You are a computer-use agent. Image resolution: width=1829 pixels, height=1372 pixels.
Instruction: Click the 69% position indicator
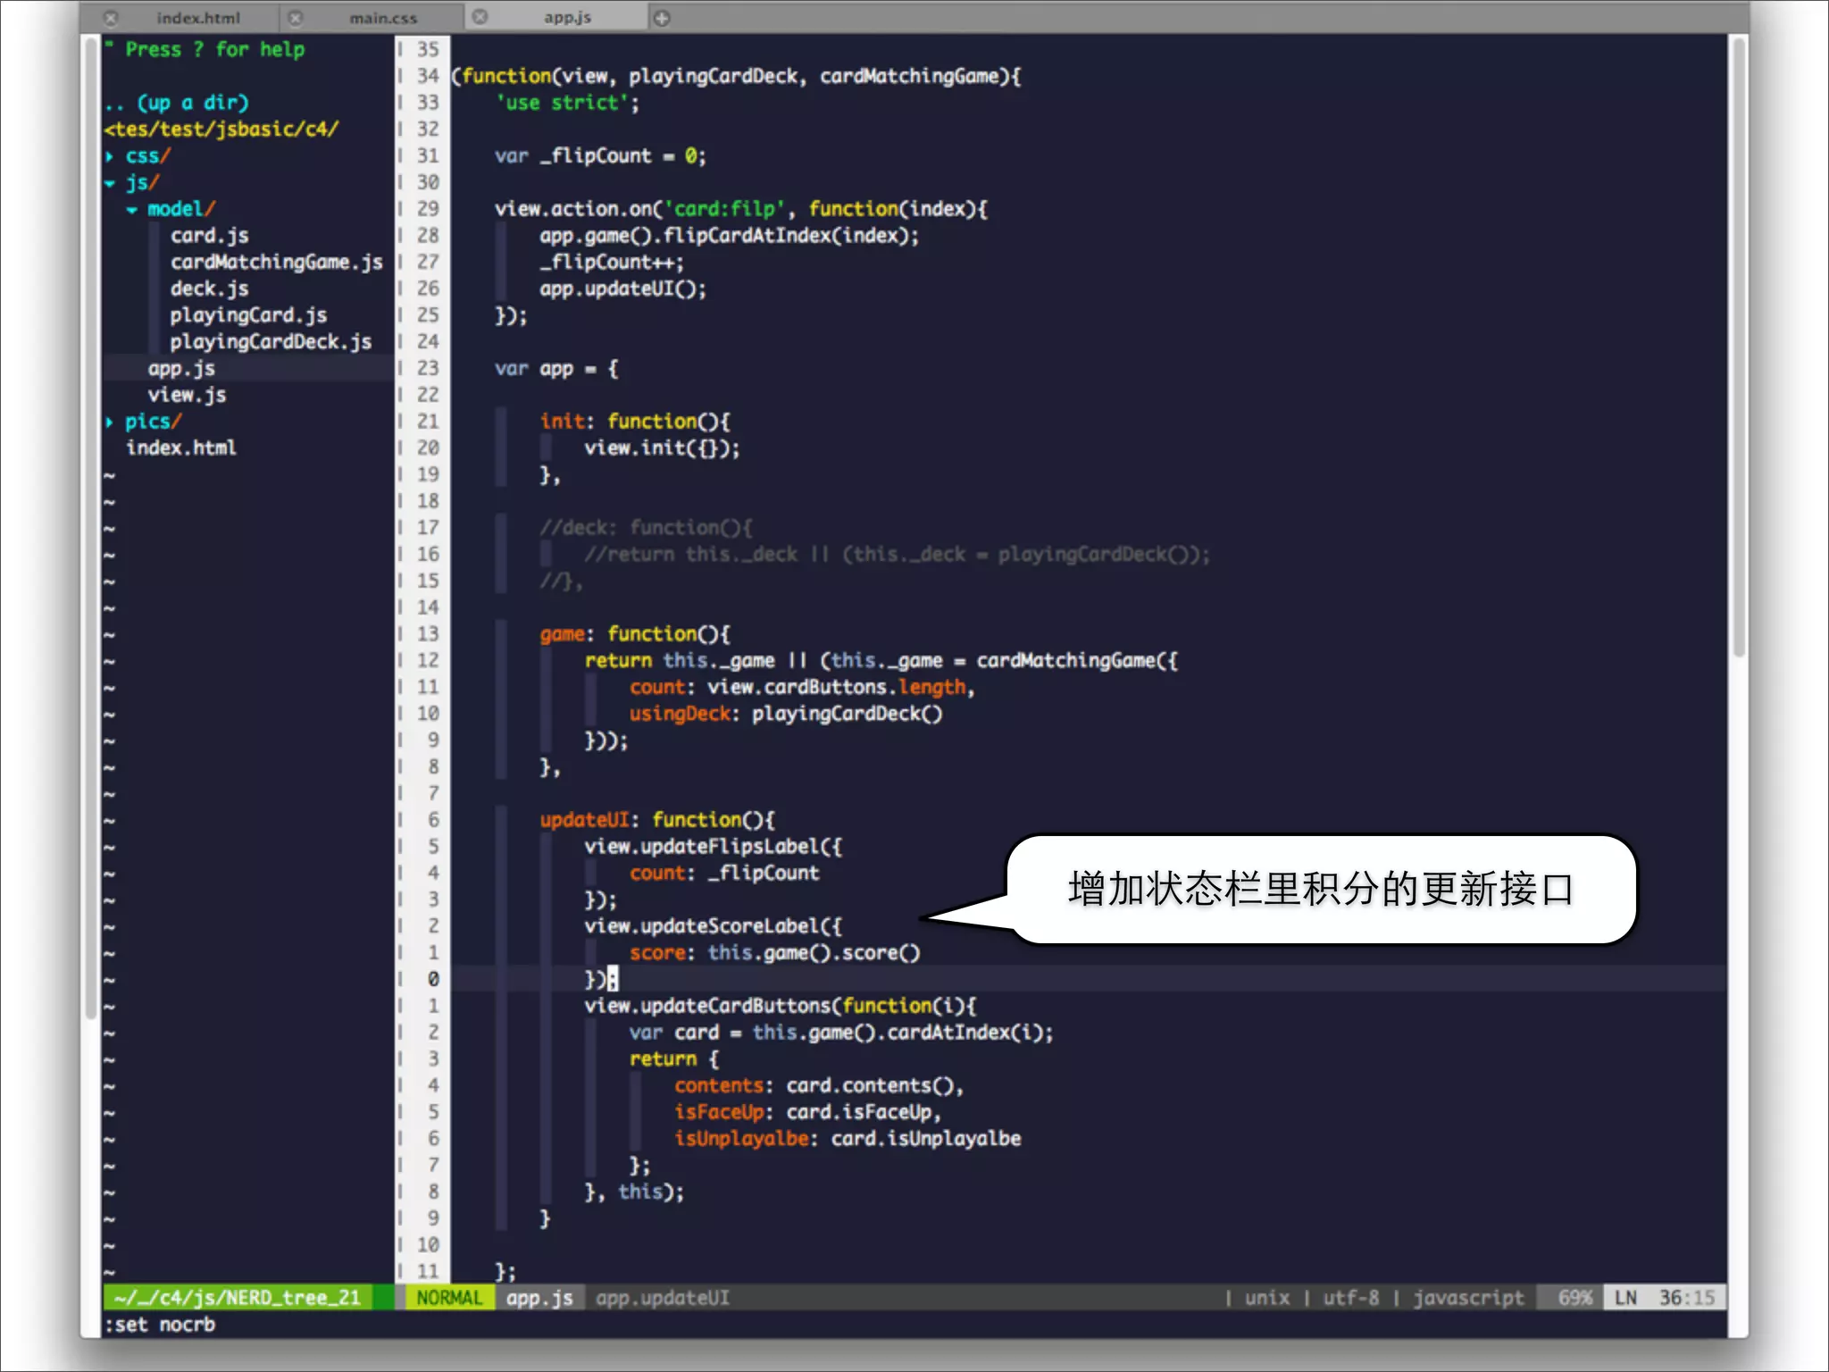pyautogui.click(x=1574, y=1298)
